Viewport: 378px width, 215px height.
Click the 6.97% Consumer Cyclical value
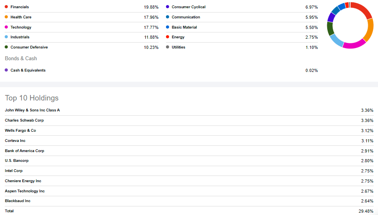(312, 7)
